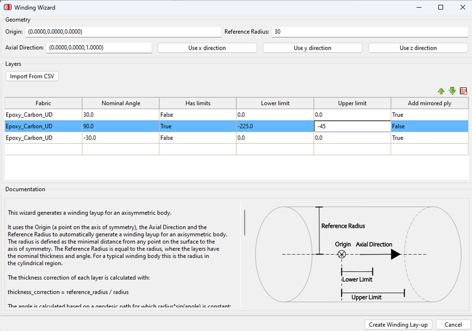
Task: Cancel the Winding Wizard dialog
Action: 452,324
